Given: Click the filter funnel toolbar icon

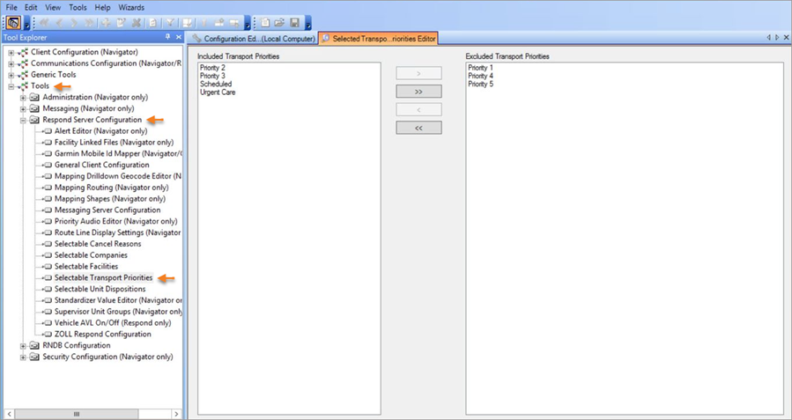Looking at the screenshot, I should [171, 23].
